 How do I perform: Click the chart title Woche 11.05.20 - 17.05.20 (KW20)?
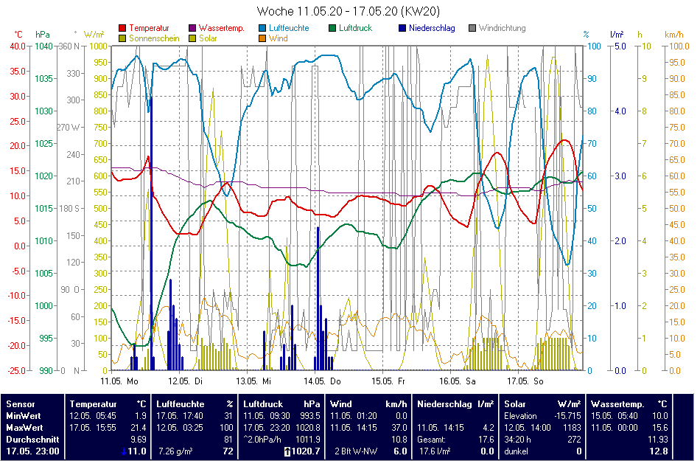tap(349, 11)
